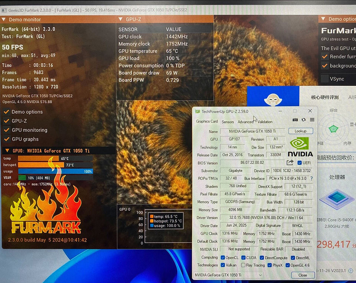Click the help icon beside the V2023.1 version
The width and height of the screenshot is (356, 283).
351,271
